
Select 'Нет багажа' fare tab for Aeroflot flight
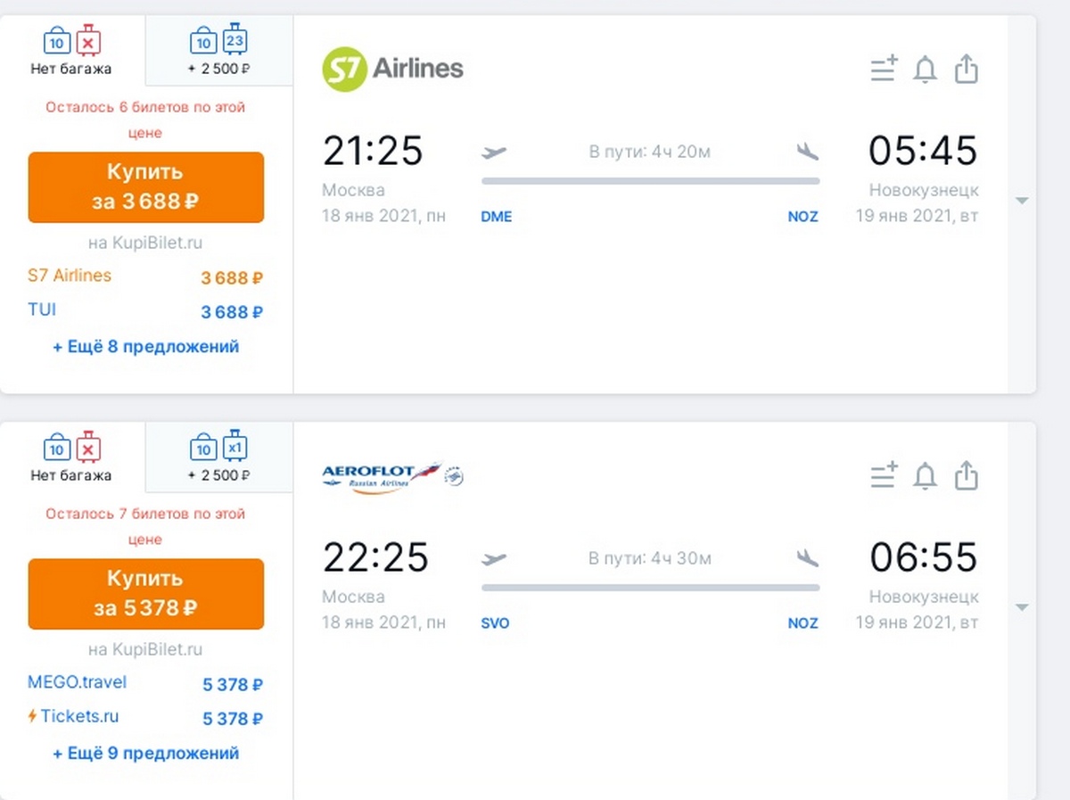point(72,458)
